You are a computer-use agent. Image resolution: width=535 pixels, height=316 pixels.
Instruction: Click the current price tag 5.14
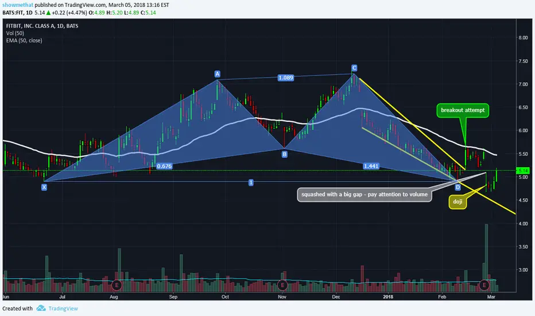523,171
